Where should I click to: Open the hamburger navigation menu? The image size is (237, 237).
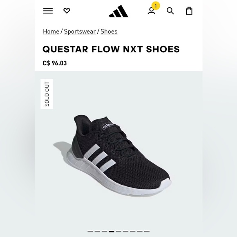[48, 11]
